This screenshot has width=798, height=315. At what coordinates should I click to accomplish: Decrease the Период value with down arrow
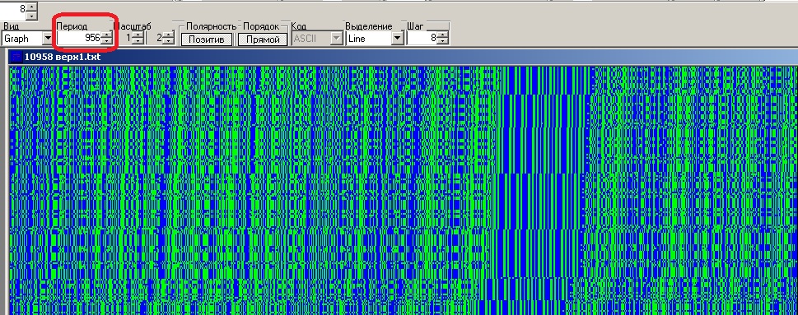pyautogui.click(x=106, y=41)
